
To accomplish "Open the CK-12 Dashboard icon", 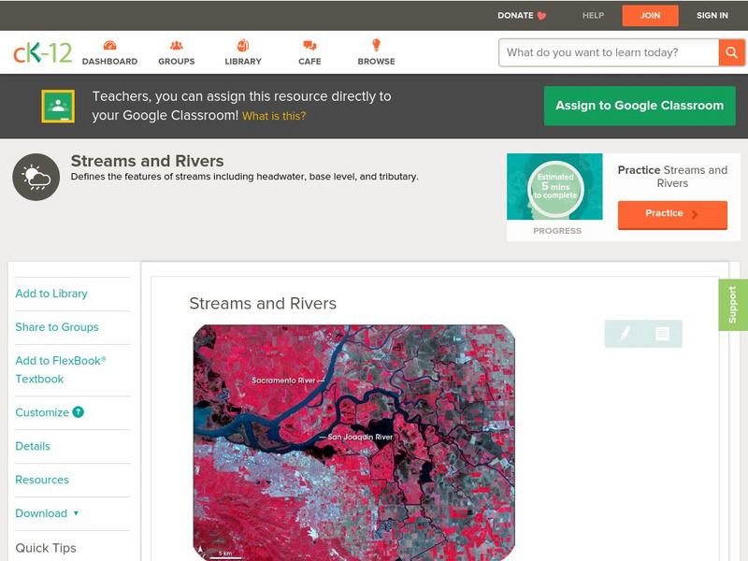I will [111, 45].
